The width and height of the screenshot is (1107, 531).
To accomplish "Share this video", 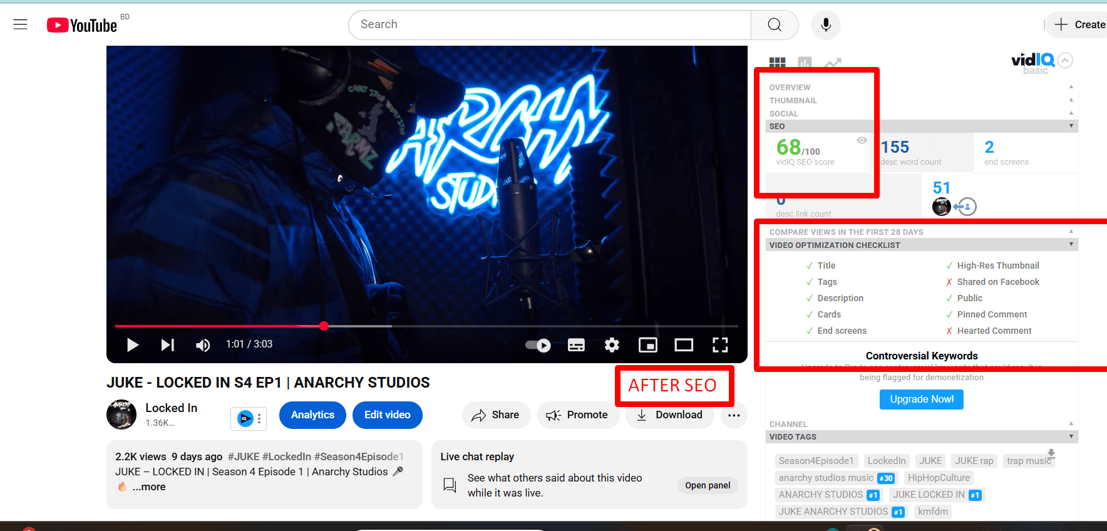I will (x=496, y=415).
